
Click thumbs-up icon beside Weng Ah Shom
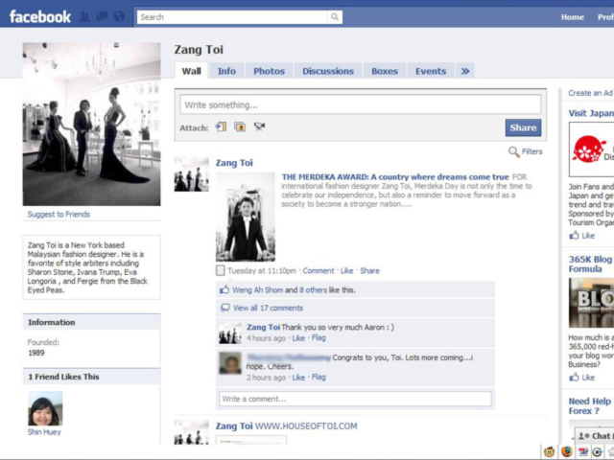(224, 289)
